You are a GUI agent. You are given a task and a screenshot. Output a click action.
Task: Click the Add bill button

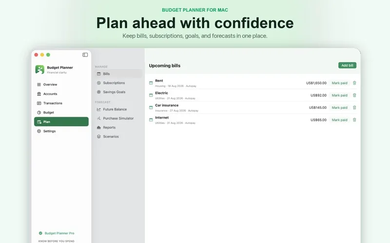pos(347,65)
